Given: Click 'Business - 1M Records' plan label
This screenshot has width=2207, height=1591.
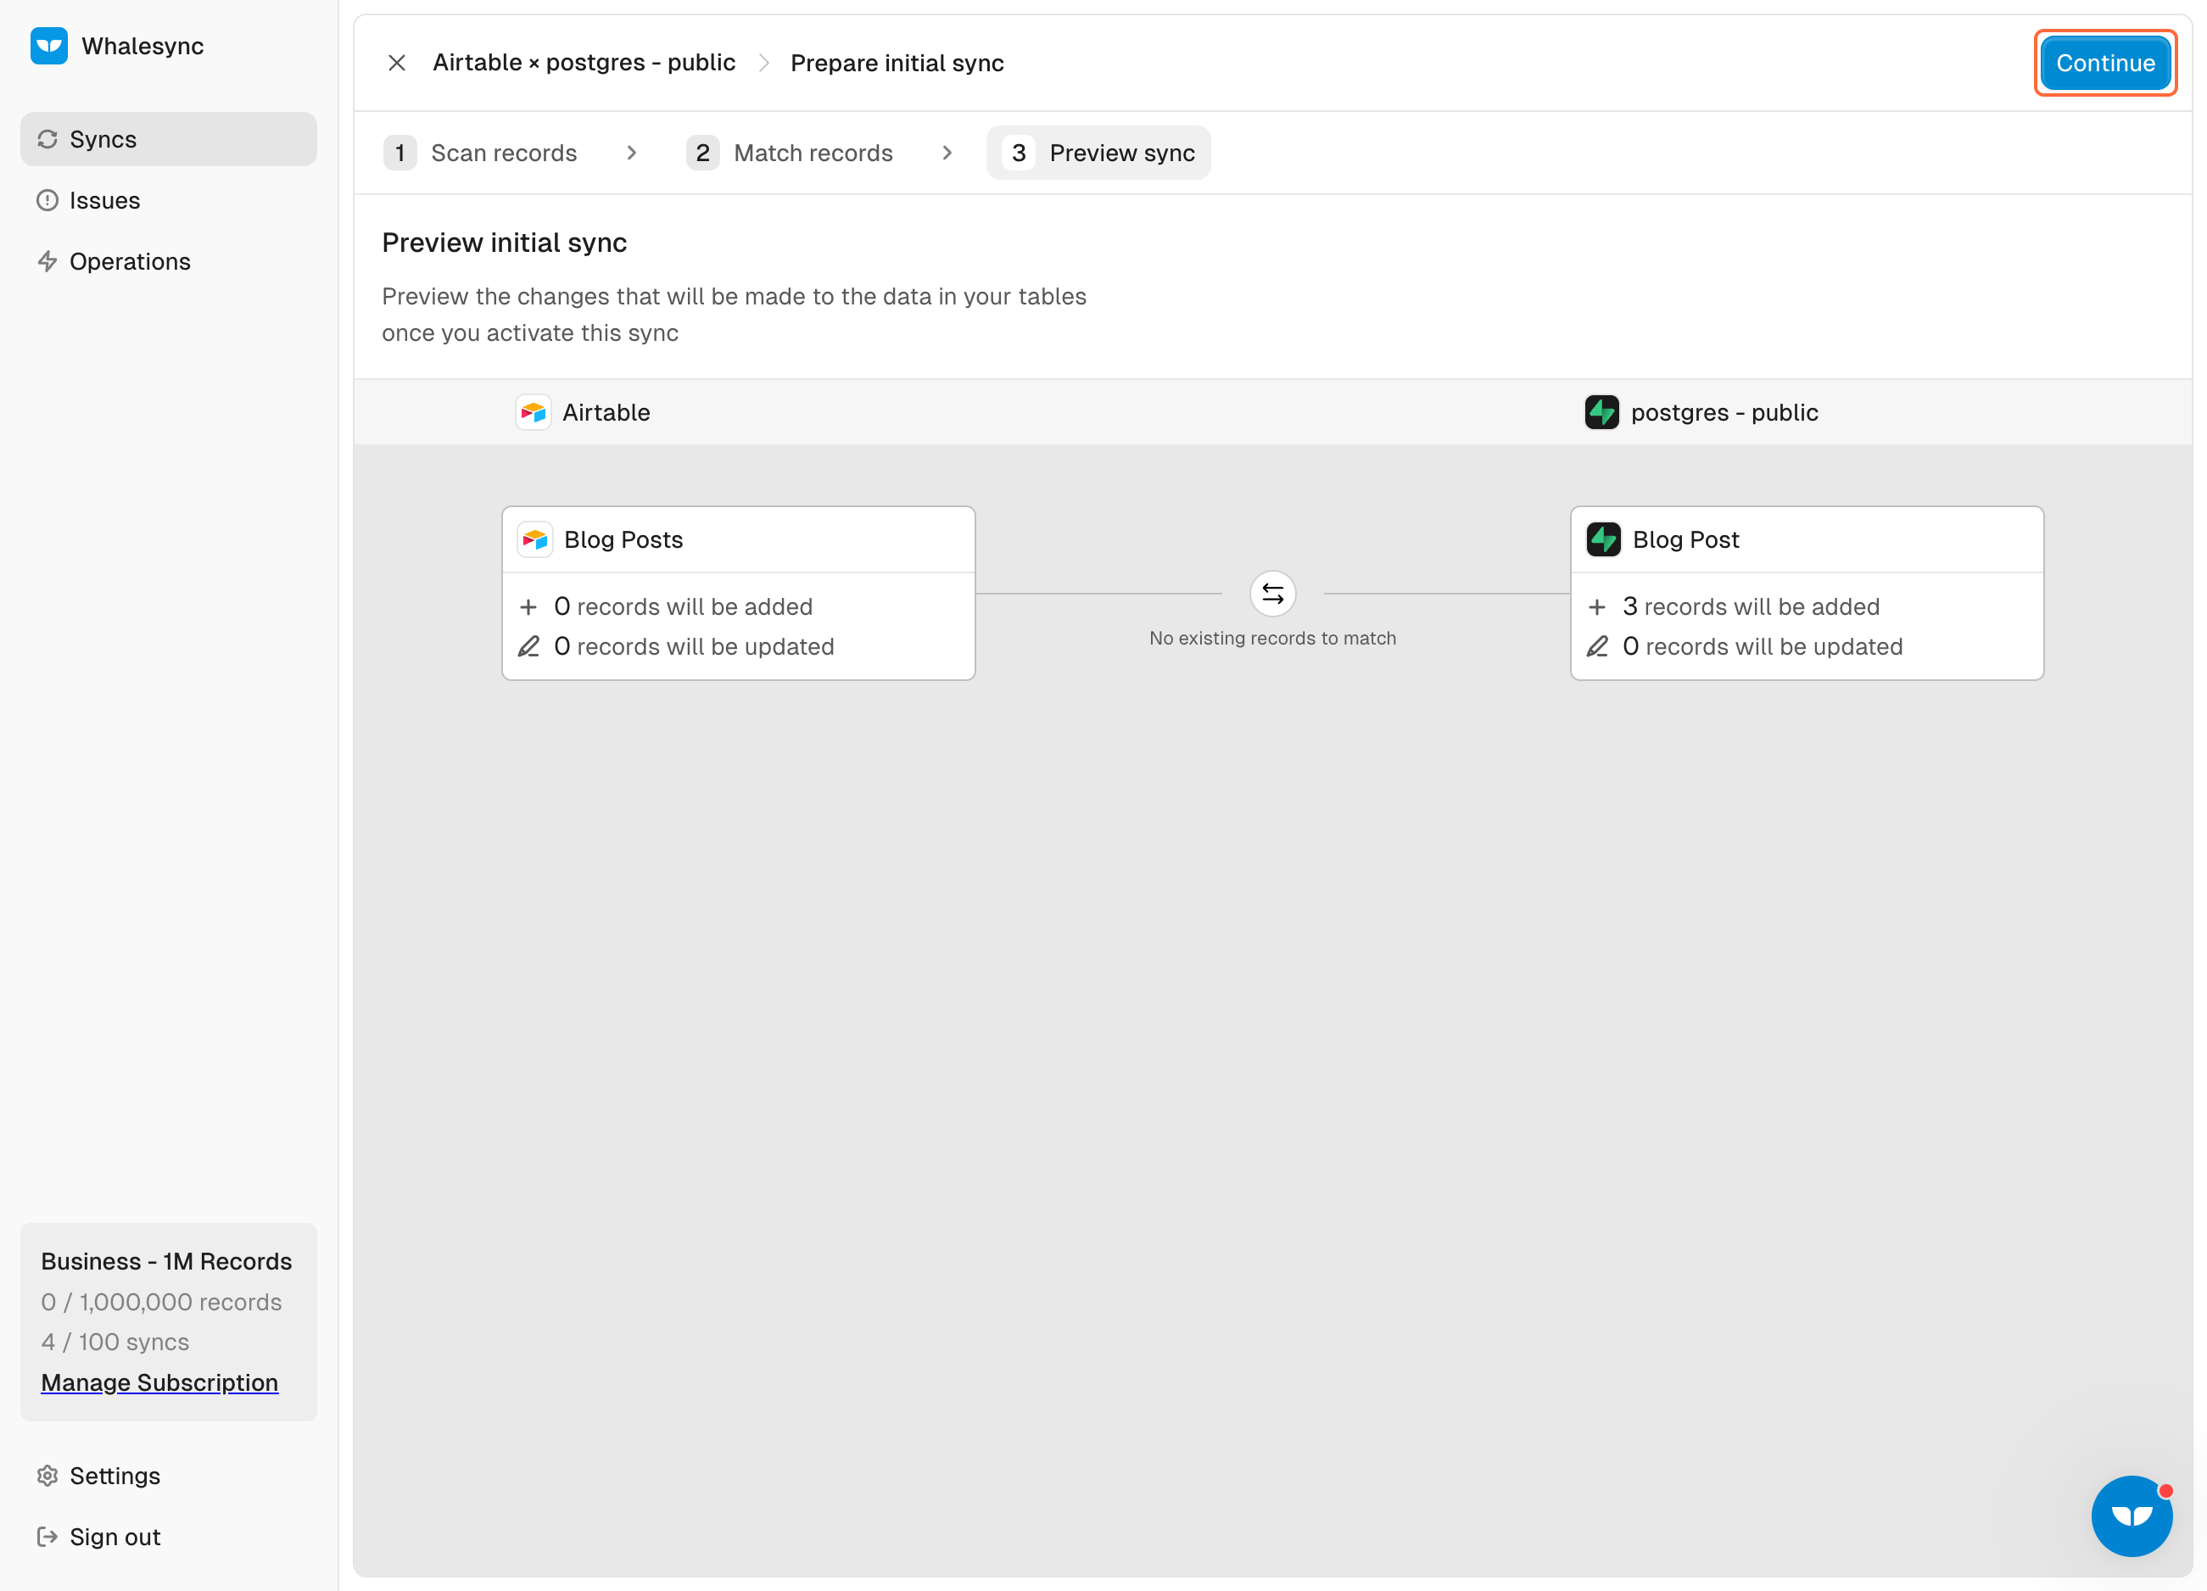Looking at the screenshot, I should (x=166, y=1261).
